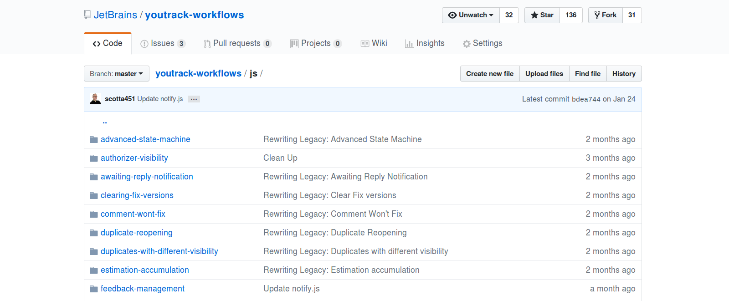The image size is (729, 301).
Task: Open the comment-wont-fix folder
Action: pos(133,214)
